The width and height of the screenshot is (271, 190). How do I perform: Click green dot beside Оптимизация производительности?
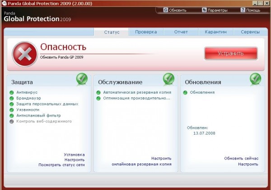click(x=98, y=98)
